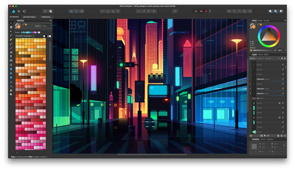Select the Rounded Rectangle tool
Viewport: 295px width, 170px height.
click(11, 77)
